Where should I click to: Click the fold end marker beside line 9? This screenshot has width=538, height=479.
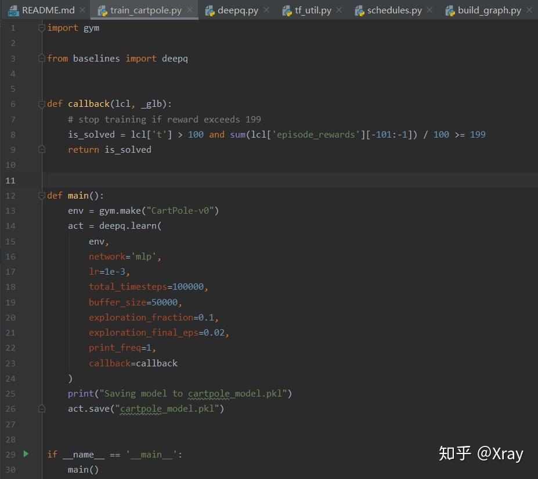[41, 149]
